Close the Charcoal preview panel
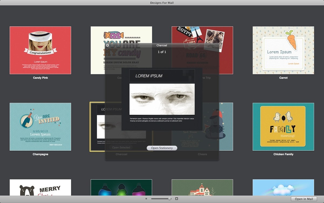324x203 pixels. coord(107,45)
